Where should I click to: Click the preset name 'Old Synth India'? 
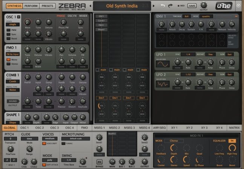tap(122, 6)
